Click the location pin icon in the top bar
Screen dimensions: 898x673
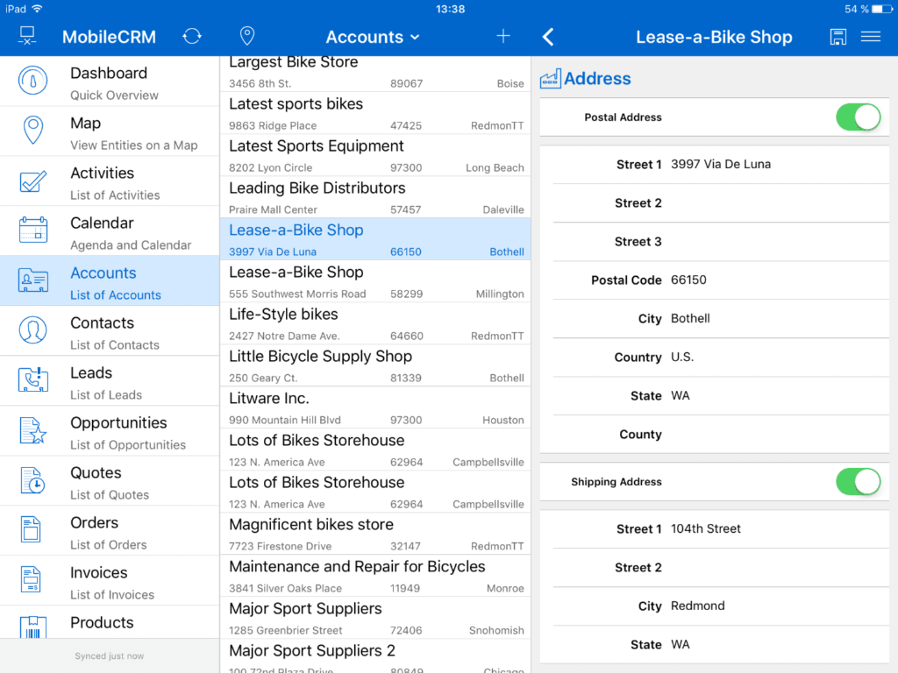(x=246, y=36)
